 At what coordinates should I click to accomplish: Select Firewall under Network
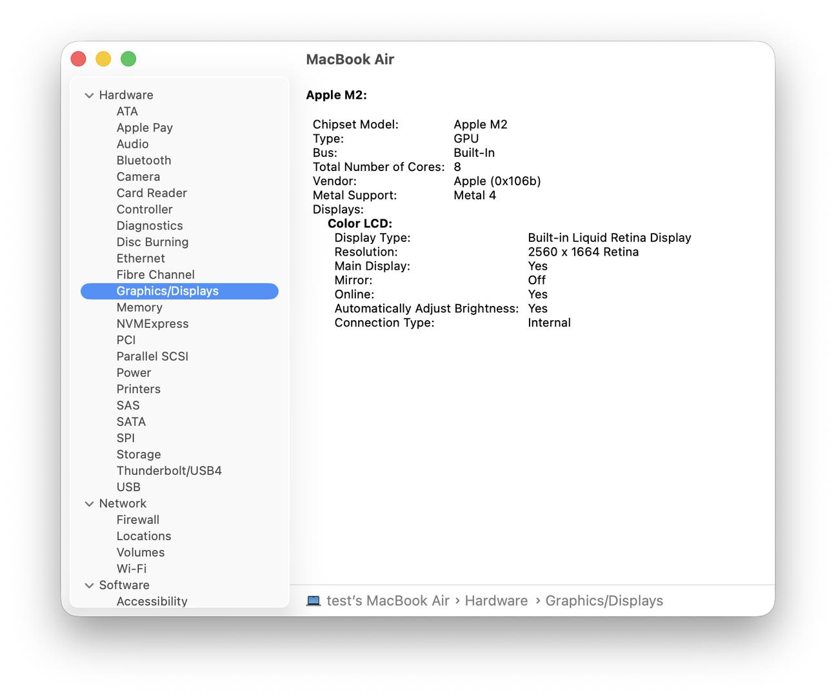point(137,520)
